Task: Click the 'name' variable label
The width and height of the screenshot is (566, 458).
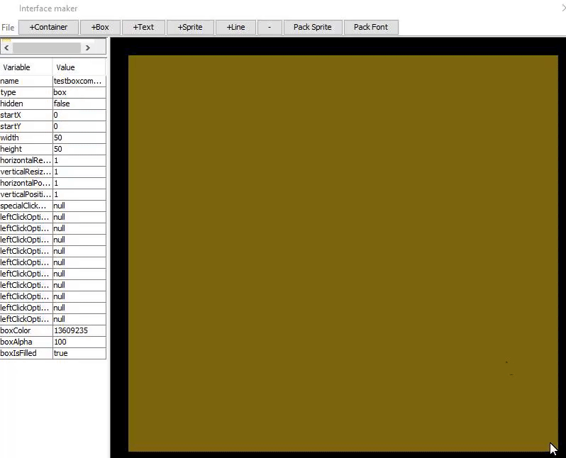Action: pos(9,81)
